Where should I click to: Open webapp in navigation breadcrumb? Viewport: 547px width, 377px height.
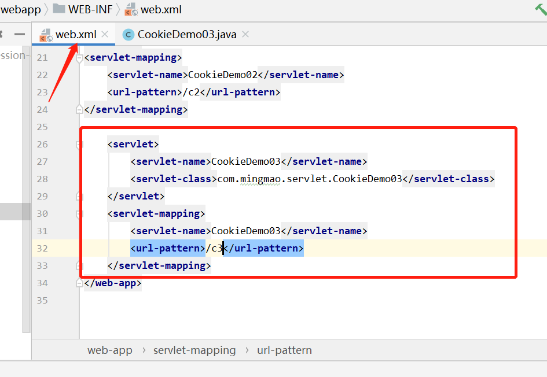click(21, 9)
